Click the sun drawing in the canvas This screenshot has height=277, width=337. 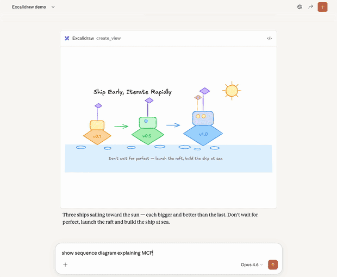(232, 91)
